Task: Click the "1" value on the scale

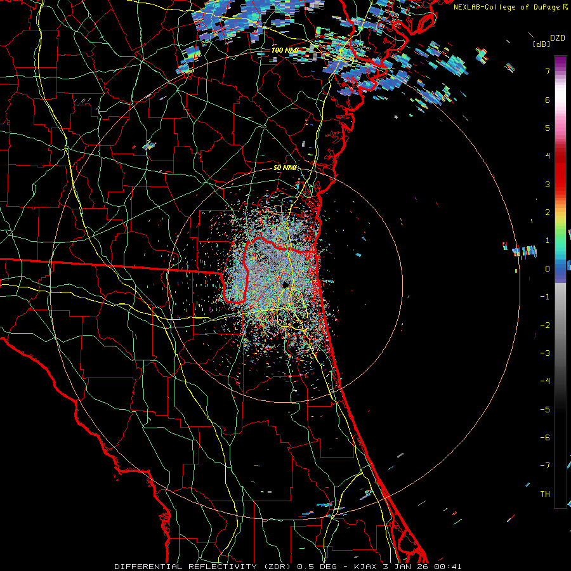Action: tap(548, 240)
